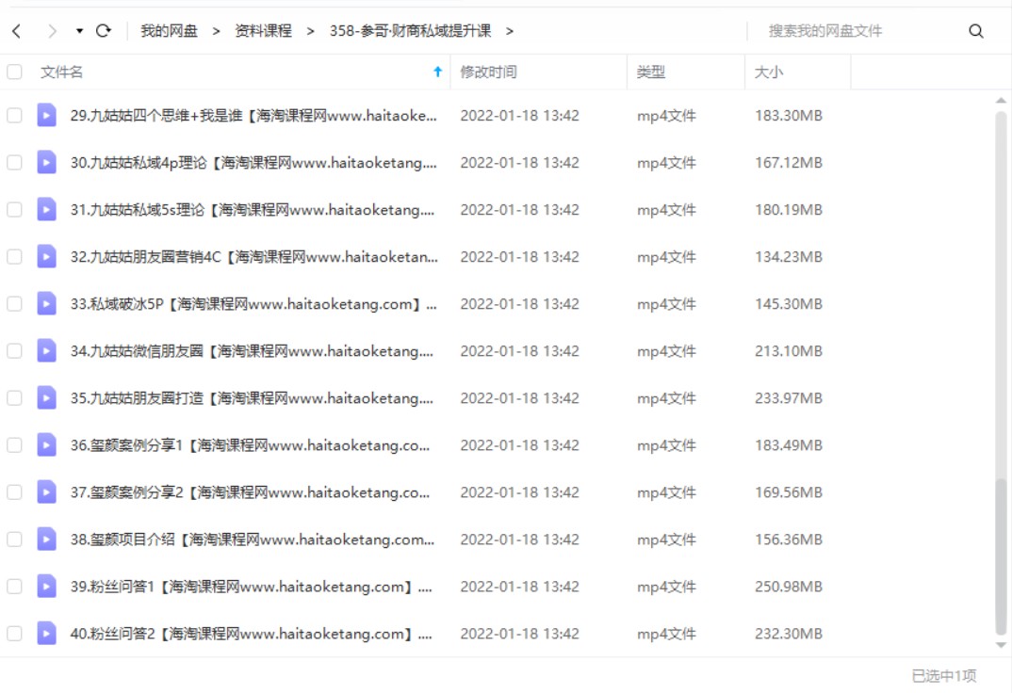Viewport: 1012px width, 693px height.
Task: Check the box for 30.九姑姑私域4p理论
Action: tap(14, 163)
